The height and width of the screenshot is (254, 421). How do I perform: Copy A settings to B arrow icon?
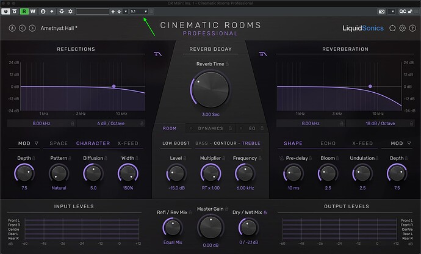(52, 11)
